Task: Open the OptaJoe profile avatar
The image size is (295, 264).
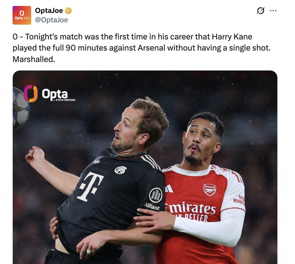Action: coord(22,15)
